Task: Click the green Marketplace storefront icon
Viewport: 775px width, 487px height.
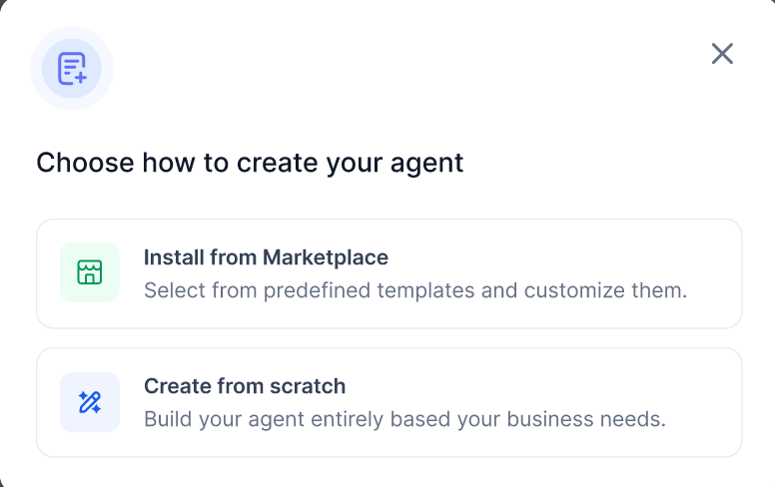Action: [90, 272]
